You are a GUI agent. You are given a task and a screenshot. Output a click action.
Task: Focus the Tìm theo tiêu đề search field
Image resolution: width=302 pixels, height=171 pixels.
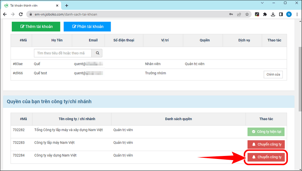pos(62,53)
